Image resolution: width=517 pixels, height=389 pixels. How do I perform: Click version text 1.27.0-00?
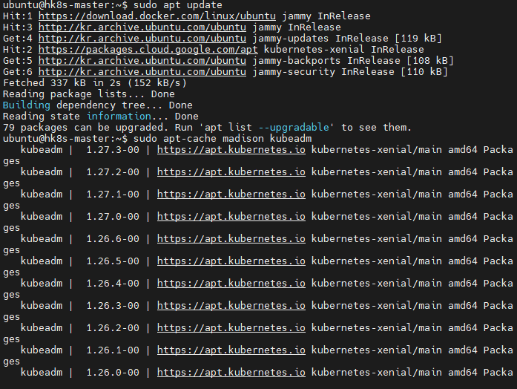113,217
